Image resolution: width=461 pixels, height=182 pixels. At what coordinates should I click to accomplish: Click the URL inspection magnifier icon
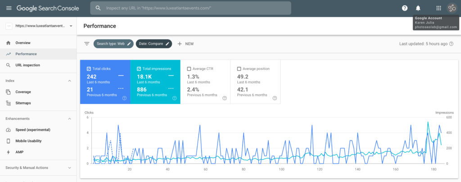click(x=8, y=65)
